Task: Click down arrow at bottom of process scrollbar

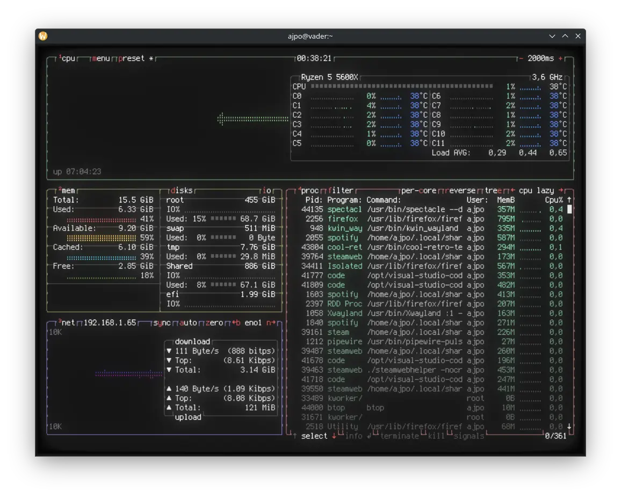Action: pos(569,427)
